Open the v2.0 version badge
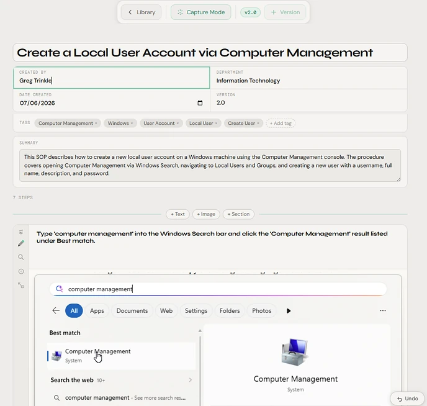The image size is (427, 406). pyautogui.click(x=250, y=12)
